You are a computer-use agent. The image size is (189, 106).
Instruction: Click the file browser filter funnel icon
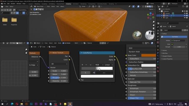pyautogui.click(x=24, y=13)
